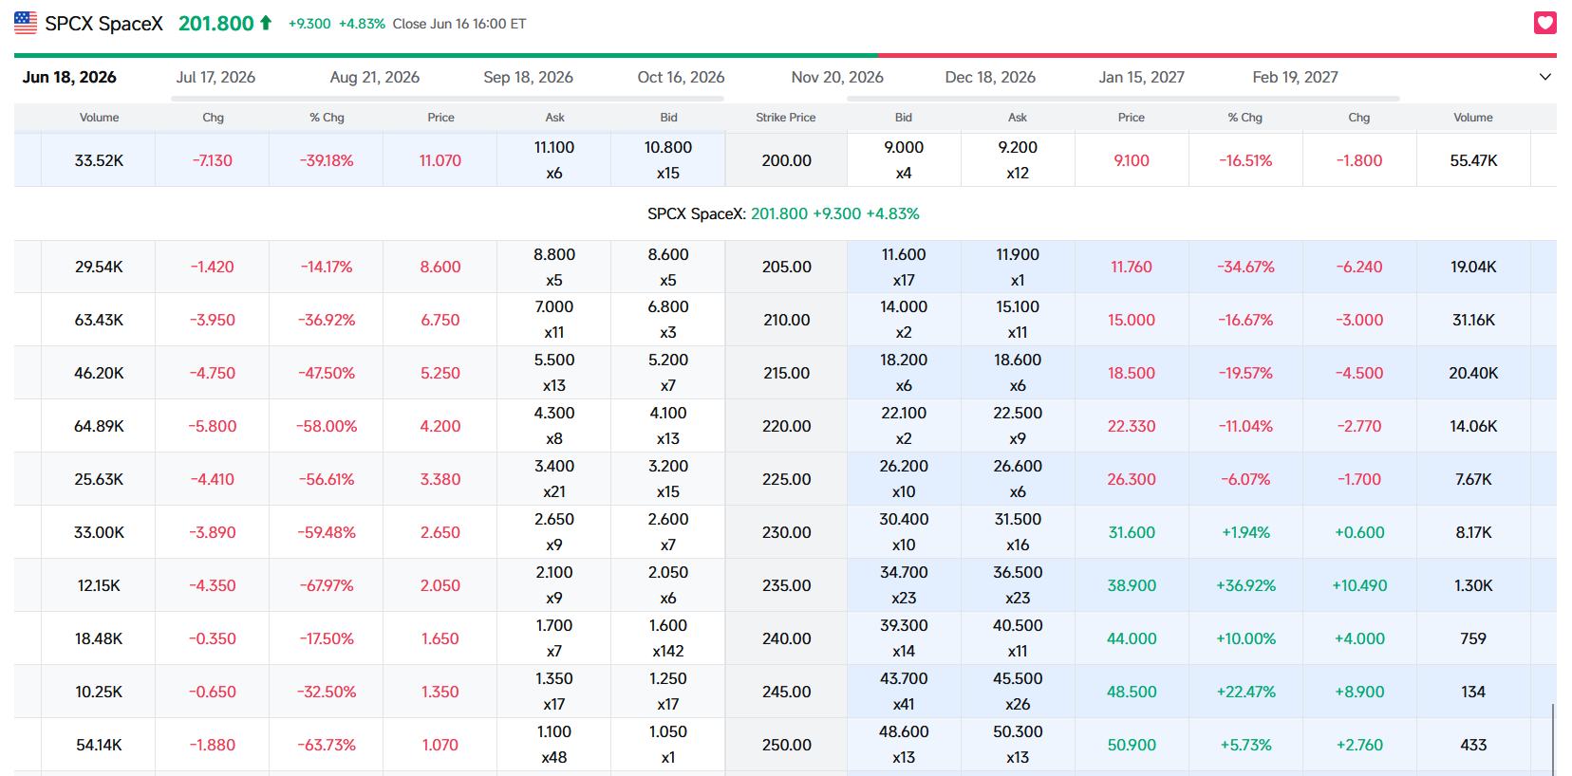Select the 215.00 strike price cell
This screenshot has height=776, width=1572.
pyautogui.click(x=787, y=373)
